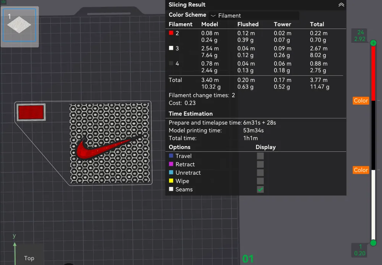Click the cyan Unretract legend swatch
The image size is (382, 265).
pos(171,172)
